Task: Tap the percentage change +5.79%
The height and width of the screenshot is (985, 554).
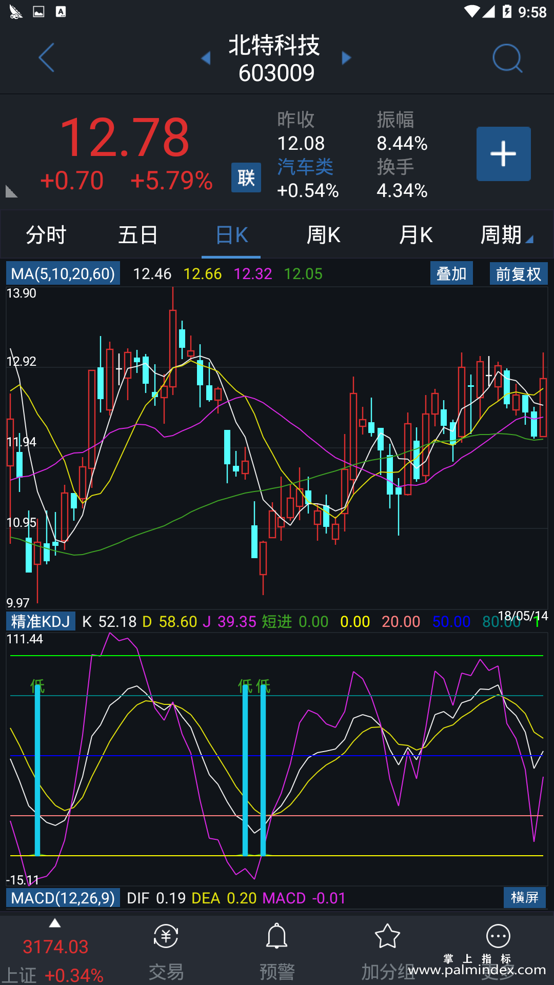Action: [x=171, y=181]
